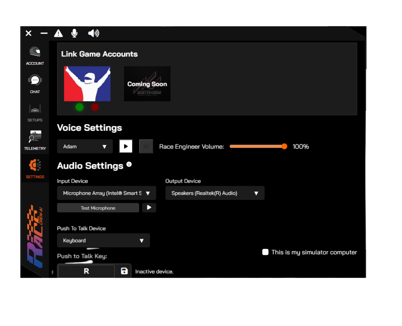Screen dimensions: 402x326
Task: Play the Adam voice preview
Action: tap(126, 146)
